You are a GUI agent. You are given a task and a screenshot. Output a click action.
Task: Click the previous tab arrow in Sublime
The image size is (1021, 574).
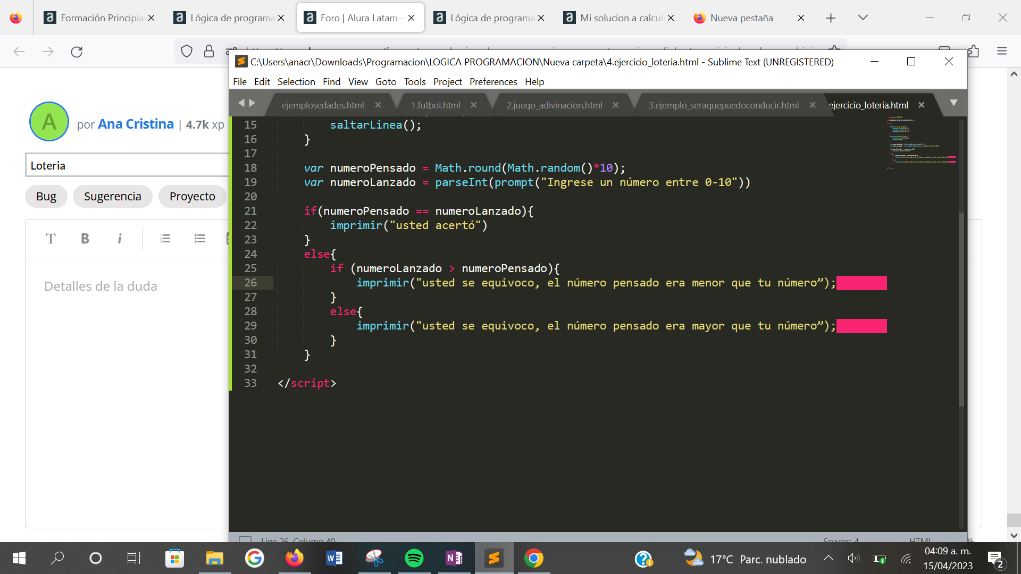(x=241, y=103)
